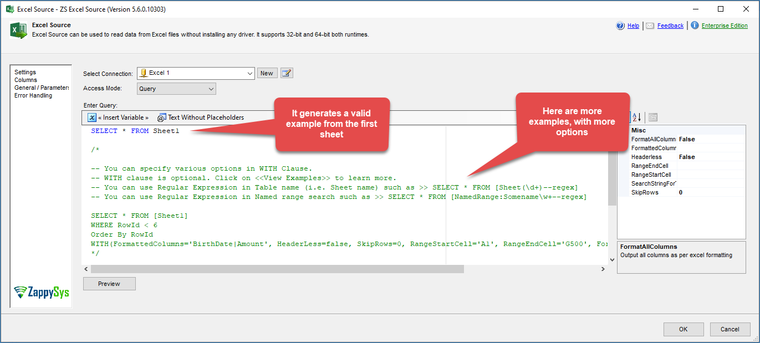Click the Property Pages icon

(653, 117)
